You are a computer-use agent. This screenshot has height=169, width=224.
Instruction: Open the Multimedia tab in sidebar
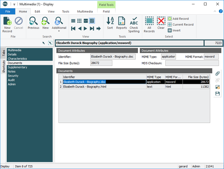point(29,50)
